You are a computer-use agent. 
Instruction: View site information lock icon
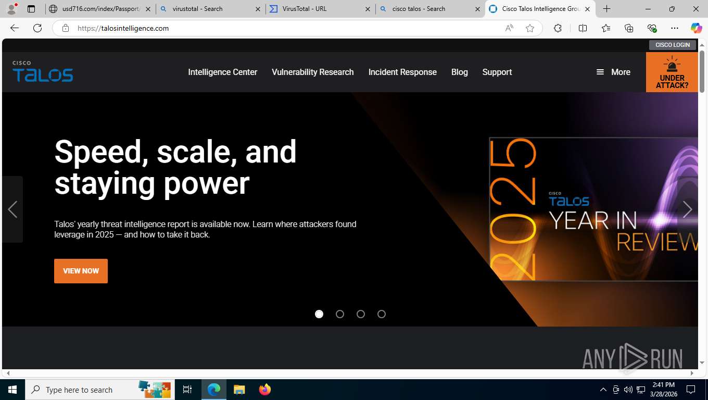pos(66,28)
